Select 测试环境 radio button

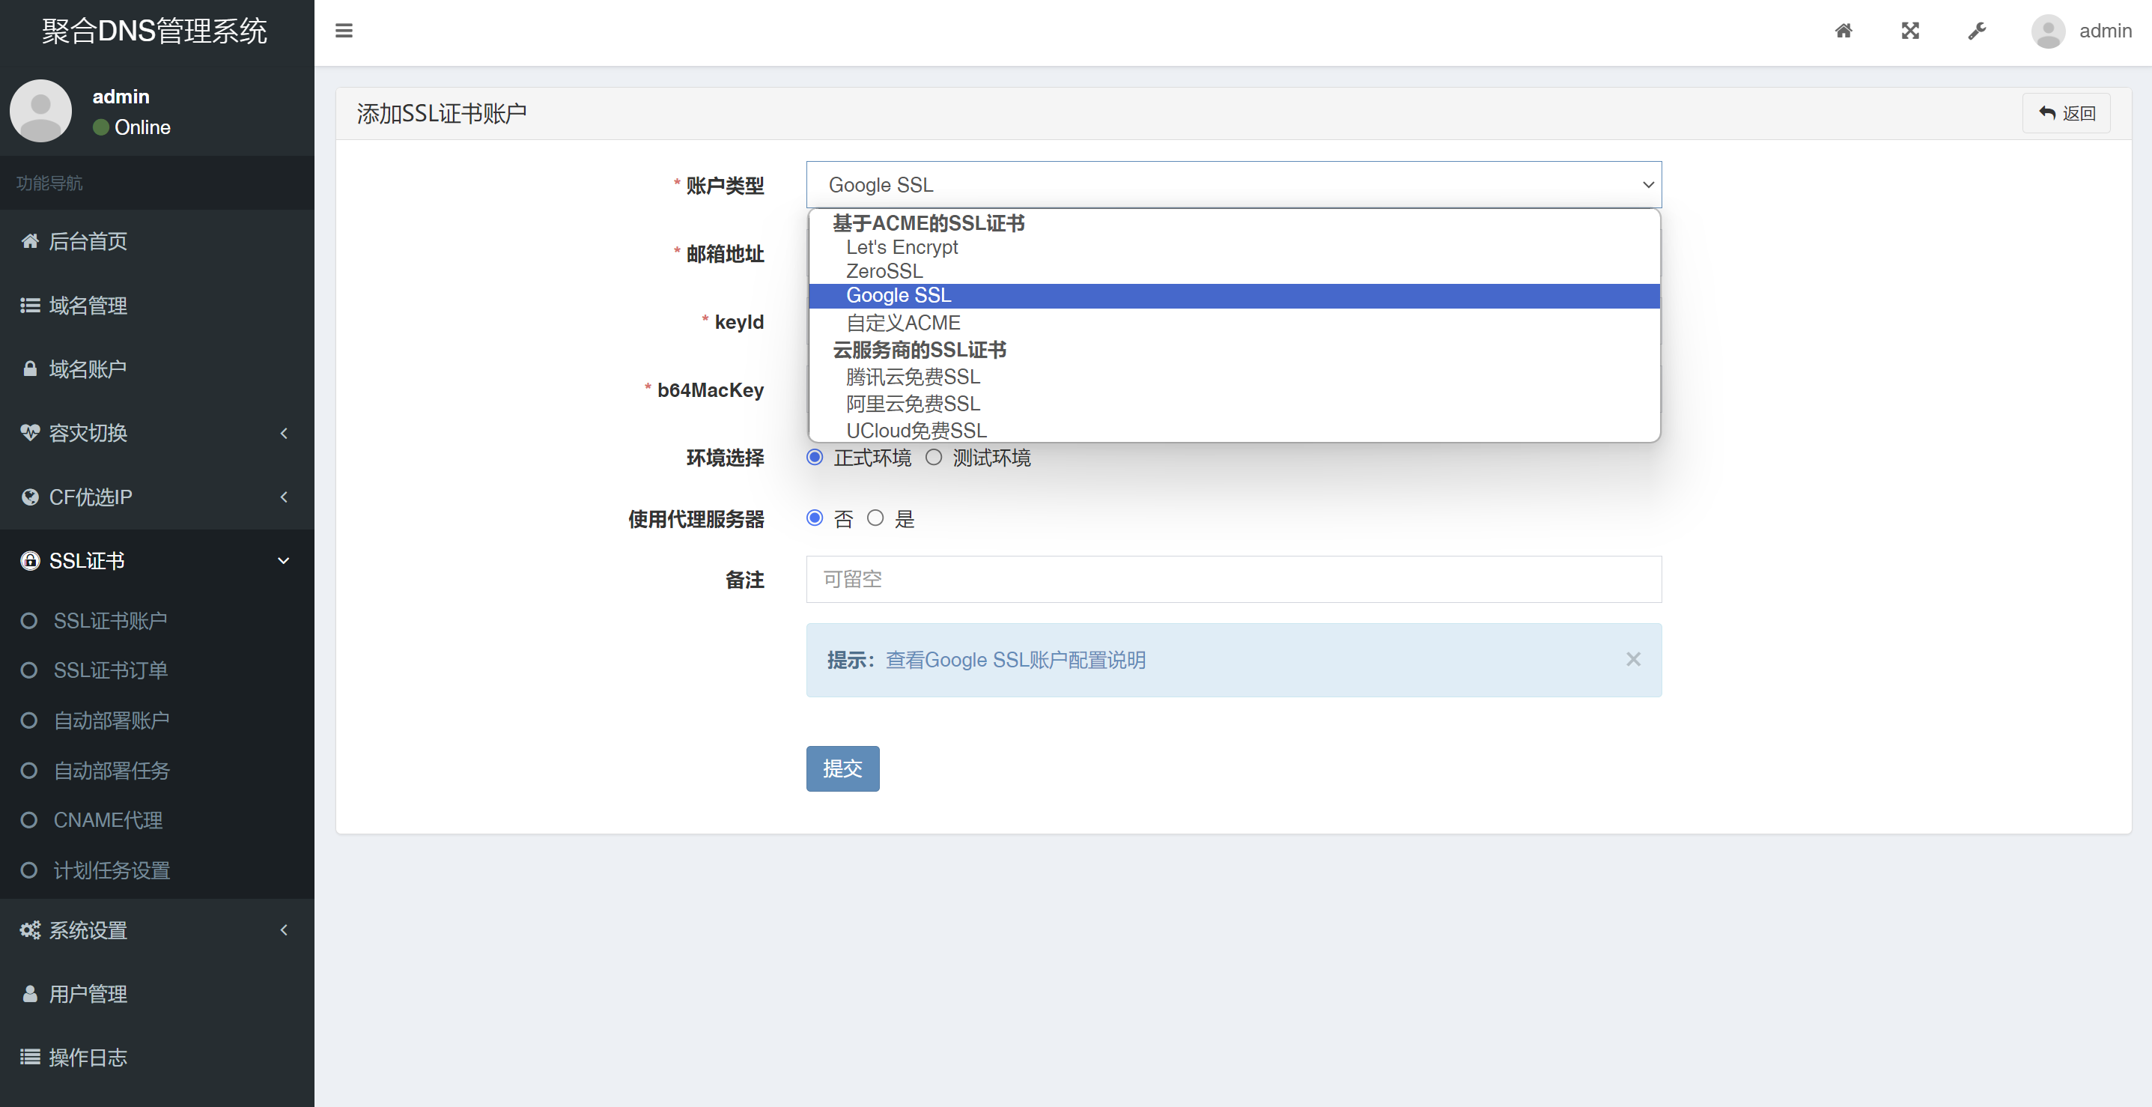pos(931,458)
